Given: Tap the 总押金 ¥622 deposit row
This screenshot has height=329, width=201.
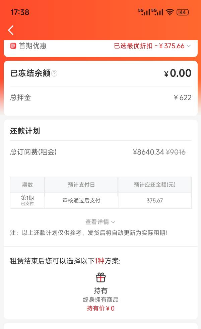Looking at the screenshot, I should pos(101,97).
